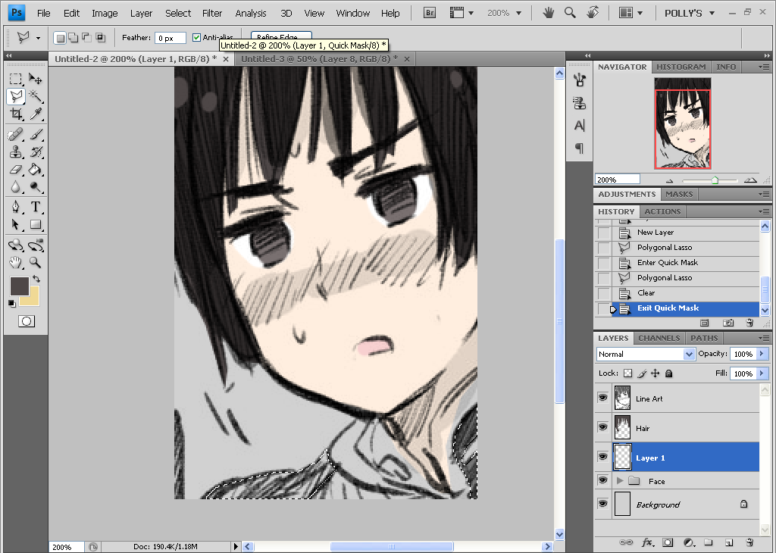Open the Navigator panel options menu
Screen dimensions: 776x553
pyautogui.click(x=764, y=67)
